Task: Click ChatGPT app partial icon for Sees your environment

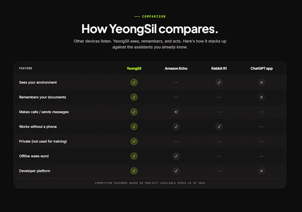Action: pos(262,82)
